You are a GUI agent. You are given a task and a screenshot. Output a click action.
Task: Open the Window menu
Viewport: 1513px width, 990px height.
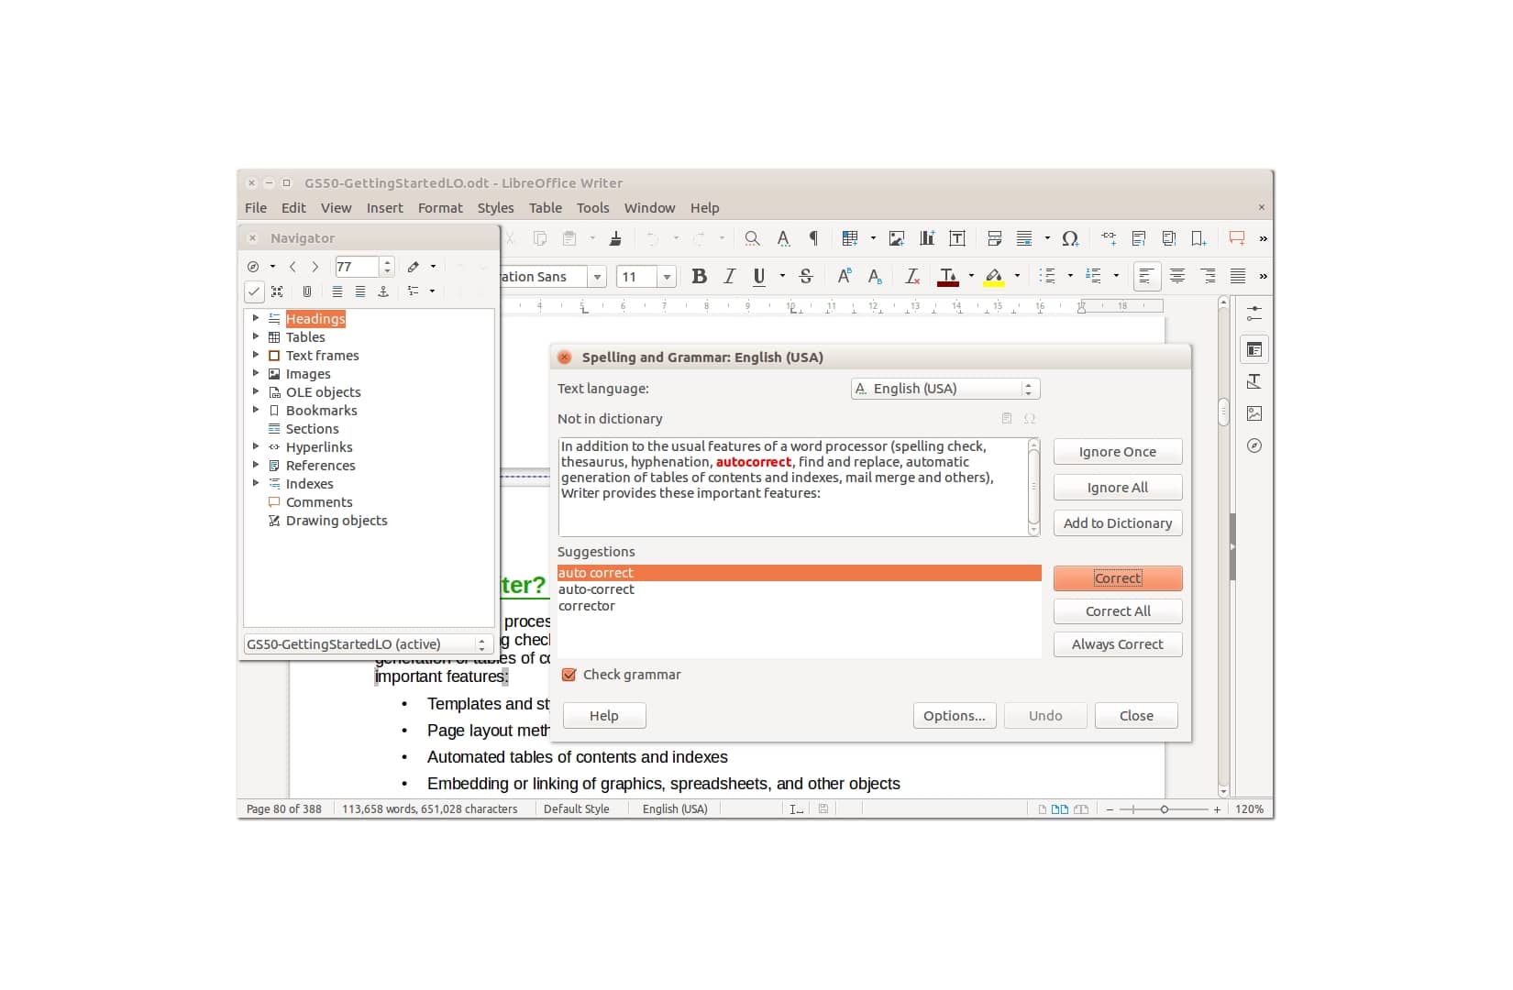tap(649, 208)
